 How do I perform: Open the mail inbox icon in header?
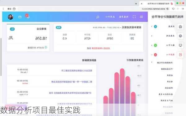click(20, 17)
